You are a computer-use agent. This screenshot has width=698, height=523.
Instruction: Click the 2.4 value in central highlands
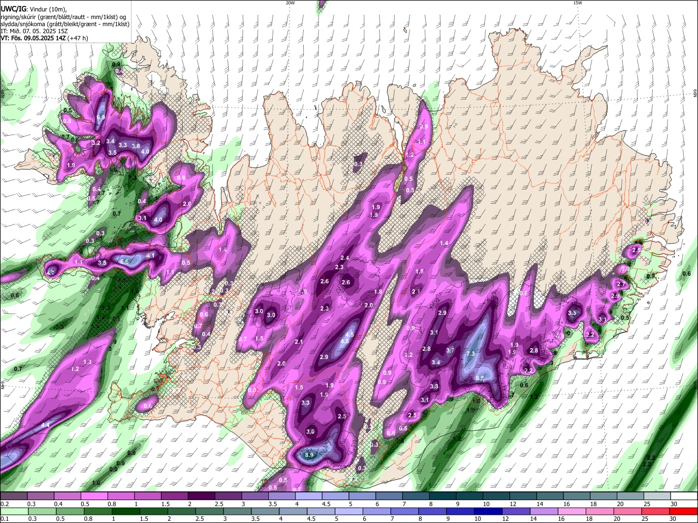[345, 258]
